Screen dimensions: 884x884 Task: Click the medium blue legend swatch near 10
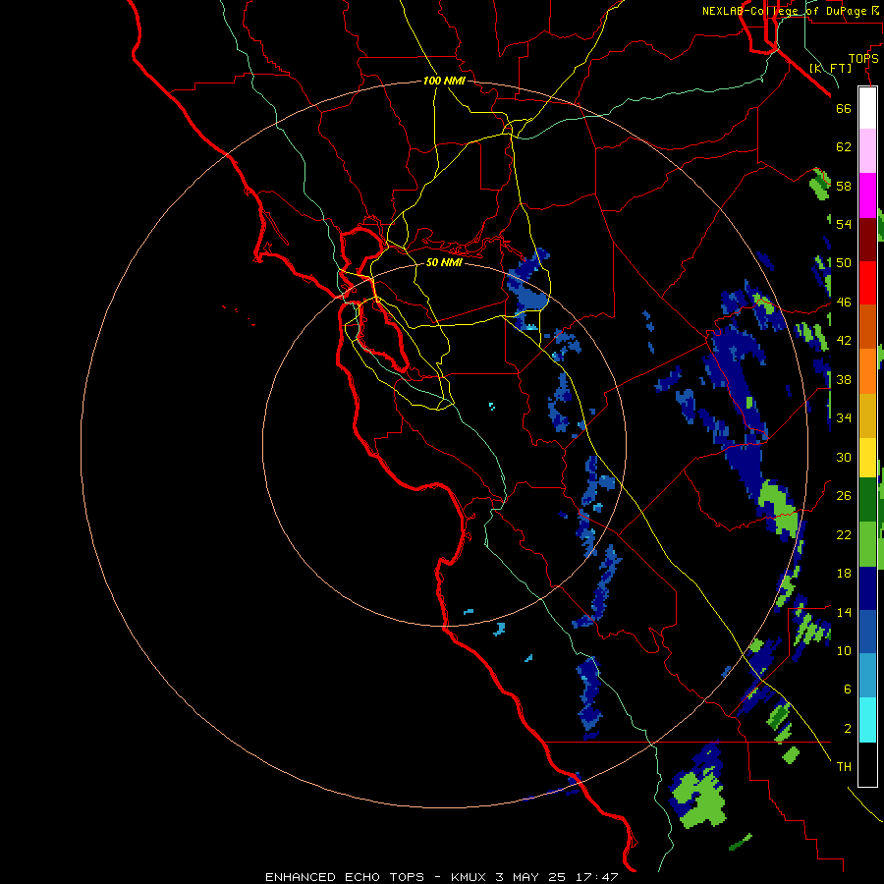(x=867, y=633)
